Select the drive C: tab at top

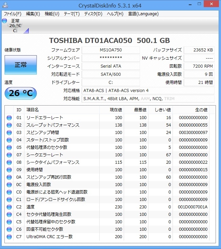click(15, 26)
